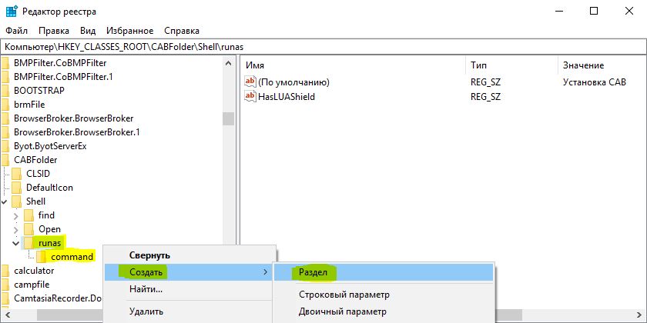Image resolution: width=647 pixels, height=323 pixels.
Task: Select the Shell folder icon
Action: tap(16, 201)
